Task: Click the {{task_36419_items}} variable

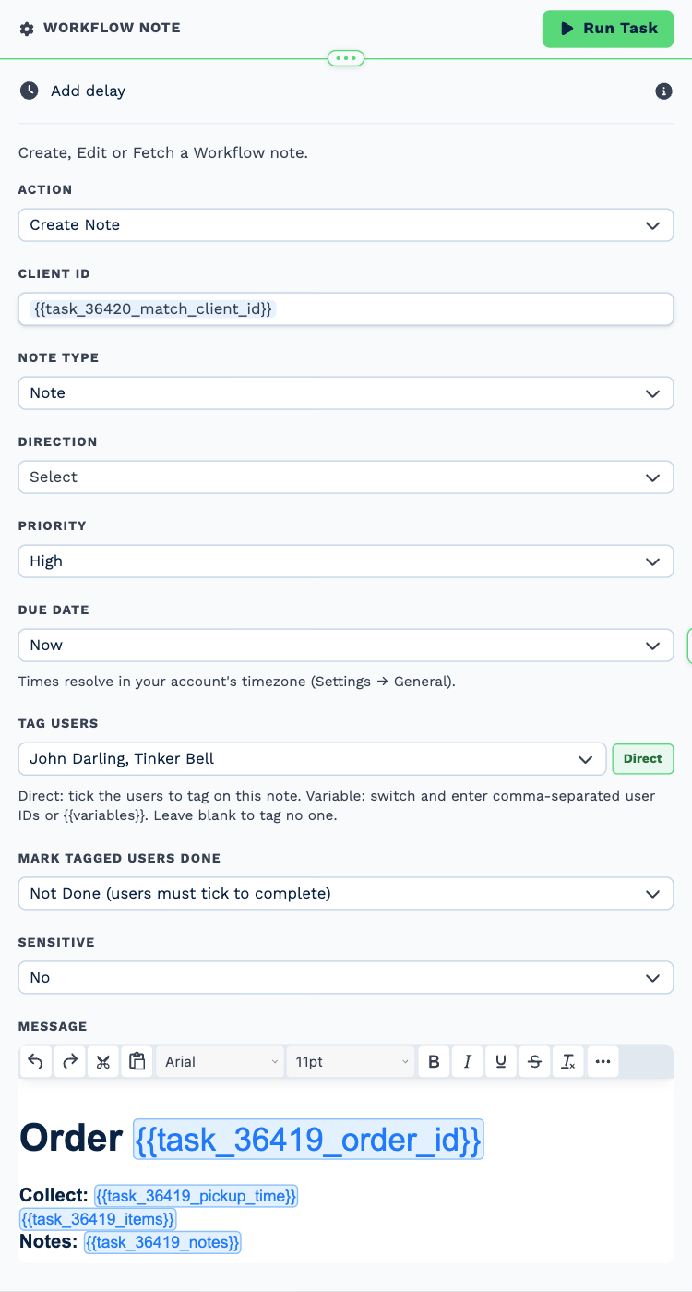Action: (98, 1220)
